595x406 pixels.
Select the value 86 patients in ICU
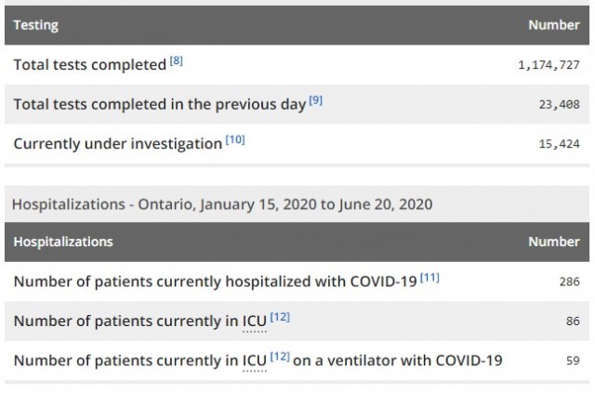click(573, 321)
